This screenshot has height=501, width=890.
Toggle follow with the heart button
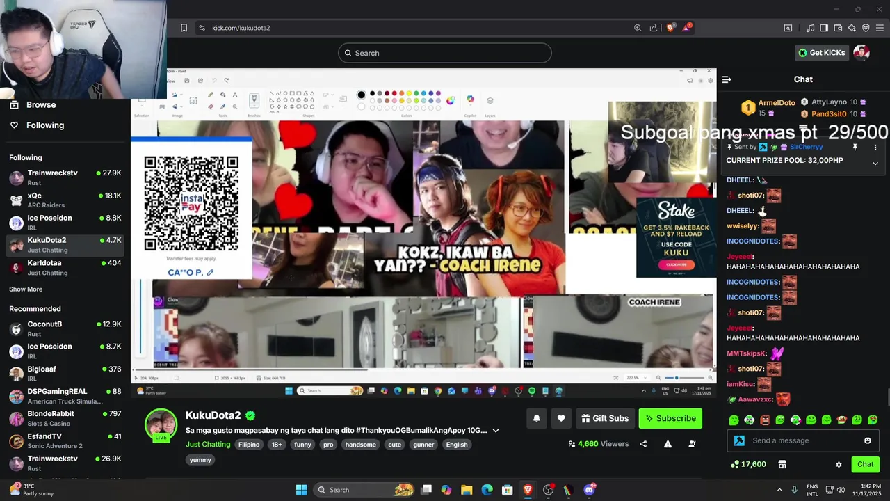click(561, 418)
